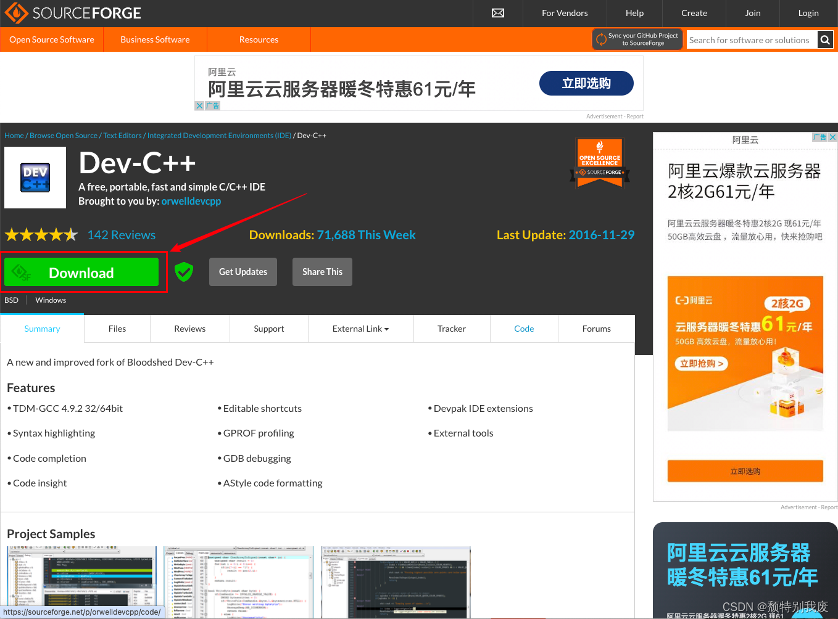This screenshot has height=619, width=838.
Task: Open the 142 Reviews link
Action: (x=122, y=235)
